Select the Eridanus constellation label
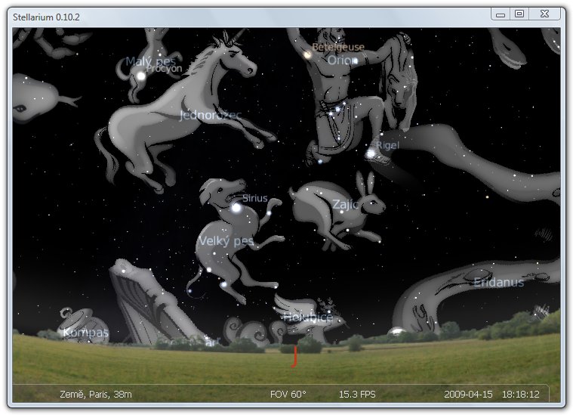Image resolution: width=573 pixels, height=415 pixels. point(499,282)
